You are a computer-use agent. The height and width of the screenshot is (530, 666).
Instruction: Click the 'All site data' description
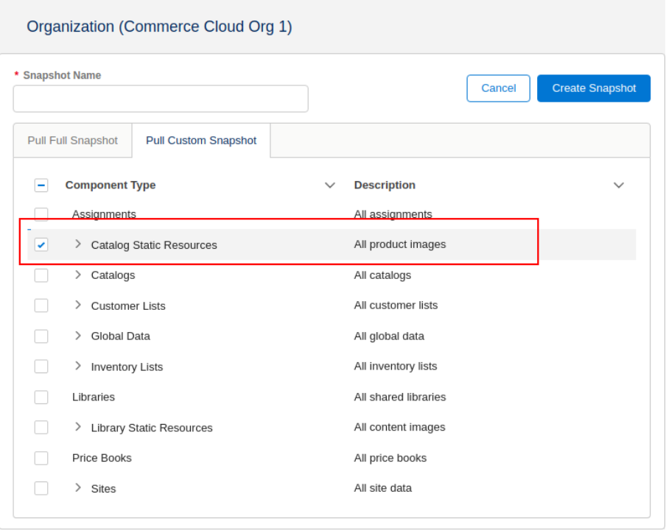pyautogui.click(x=383, y=489)
